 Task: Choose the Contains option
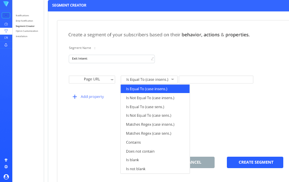(x=133, y=142)
